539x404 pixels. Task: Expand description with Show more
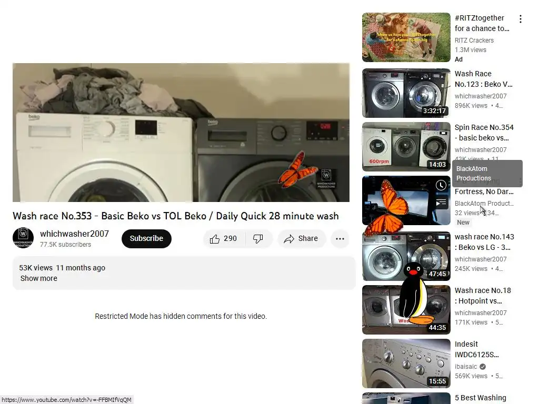[39, 278]
